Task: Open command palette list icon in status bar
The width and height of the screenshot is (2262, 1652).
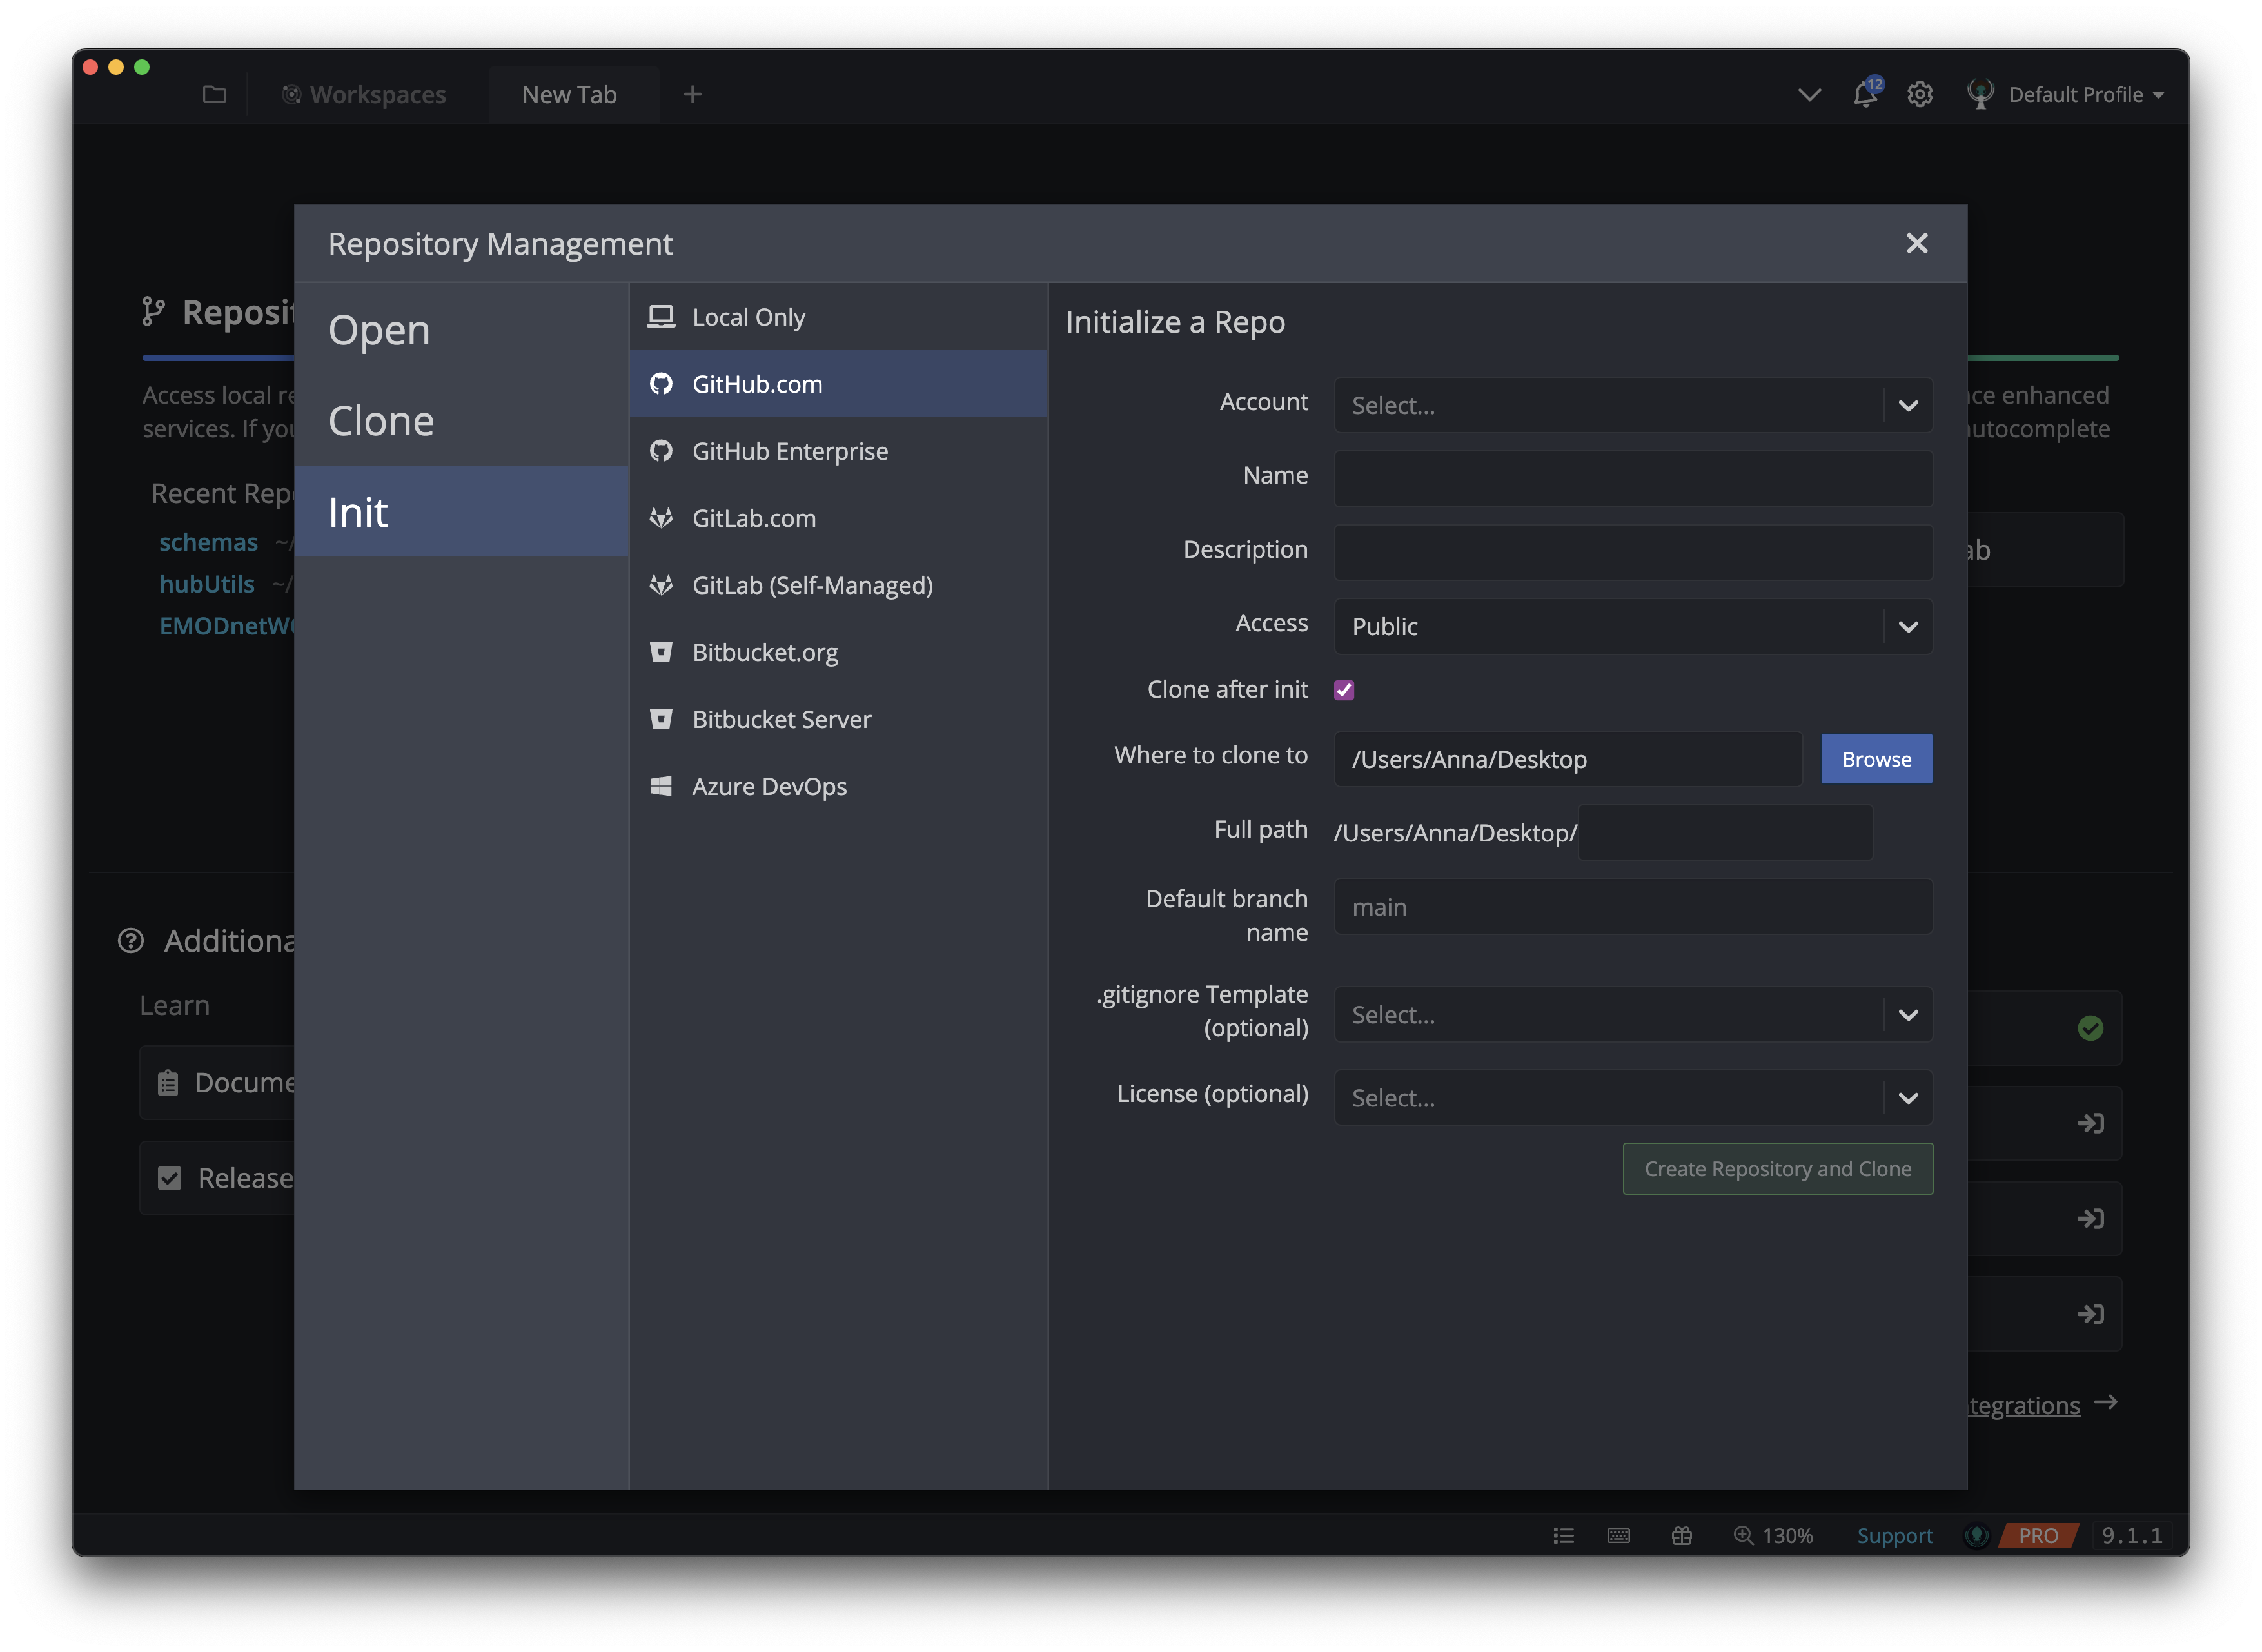Action: point(1563,1535)
